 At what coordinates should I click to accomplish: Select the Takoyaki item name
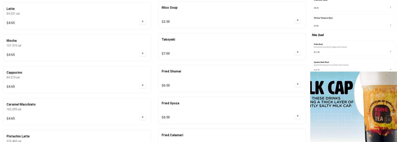pyautogui.click(x=168, y=39)
